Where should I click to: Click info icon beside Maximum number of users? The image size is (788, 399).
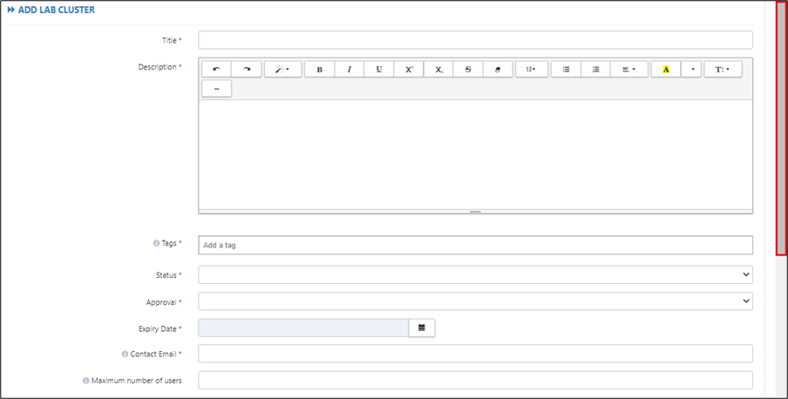click(x=86, y=381)
